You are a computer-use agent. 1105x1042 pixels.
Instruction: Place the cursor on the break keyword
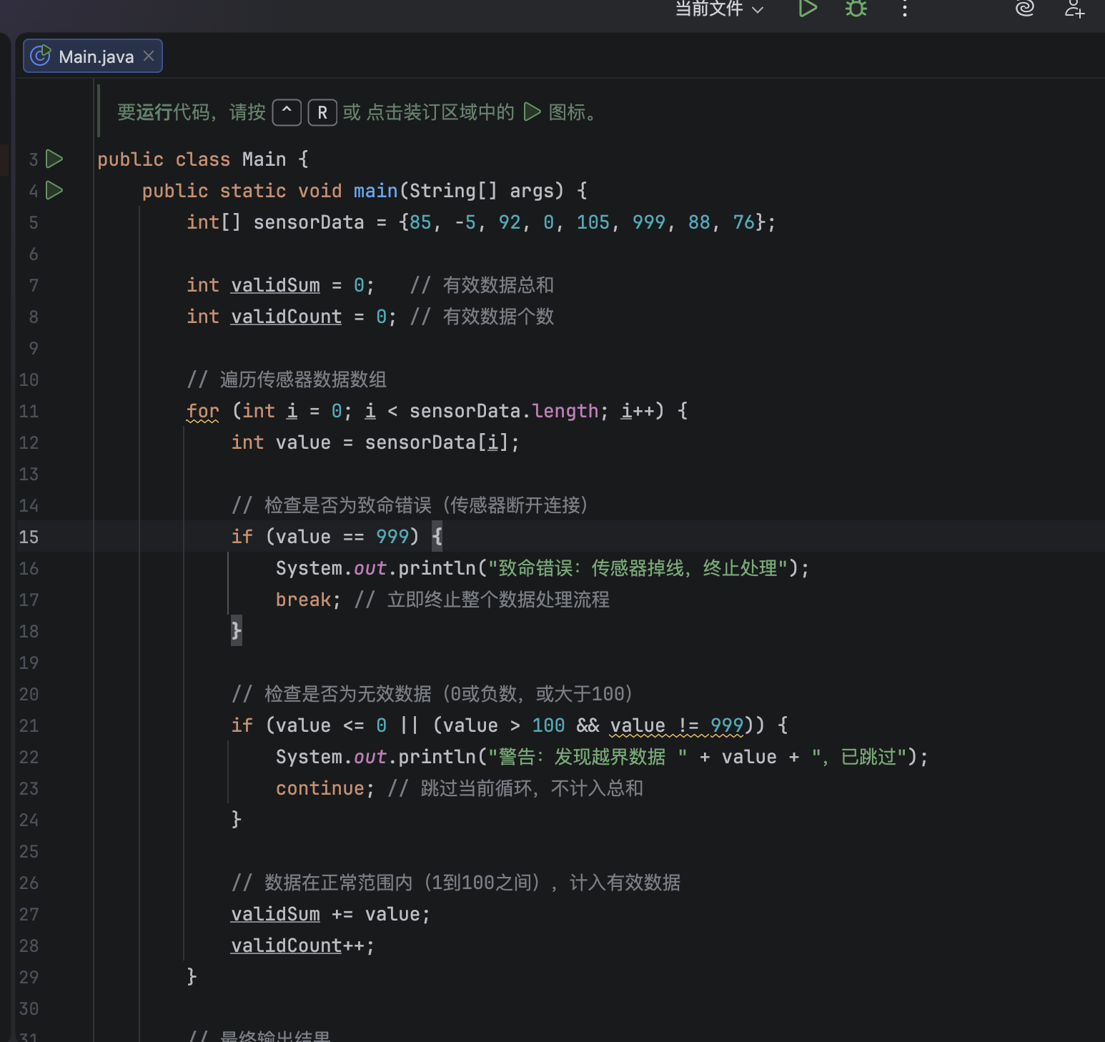point(302,600)
